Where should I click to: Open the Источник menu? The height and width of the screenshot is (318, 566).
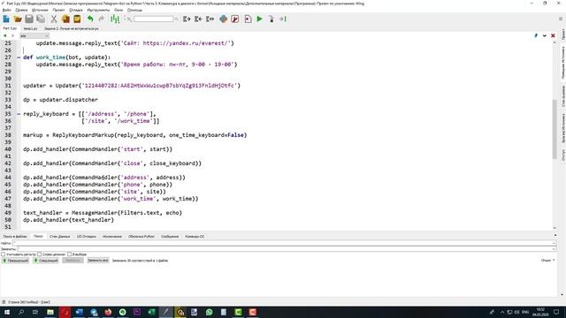(40, 10)
